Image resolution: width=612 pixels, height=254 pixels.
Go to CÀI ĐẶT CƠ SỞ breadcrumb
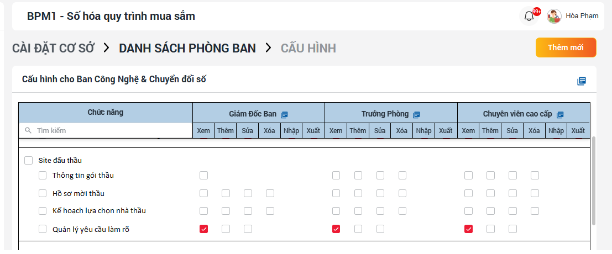(x=54, y=48)
